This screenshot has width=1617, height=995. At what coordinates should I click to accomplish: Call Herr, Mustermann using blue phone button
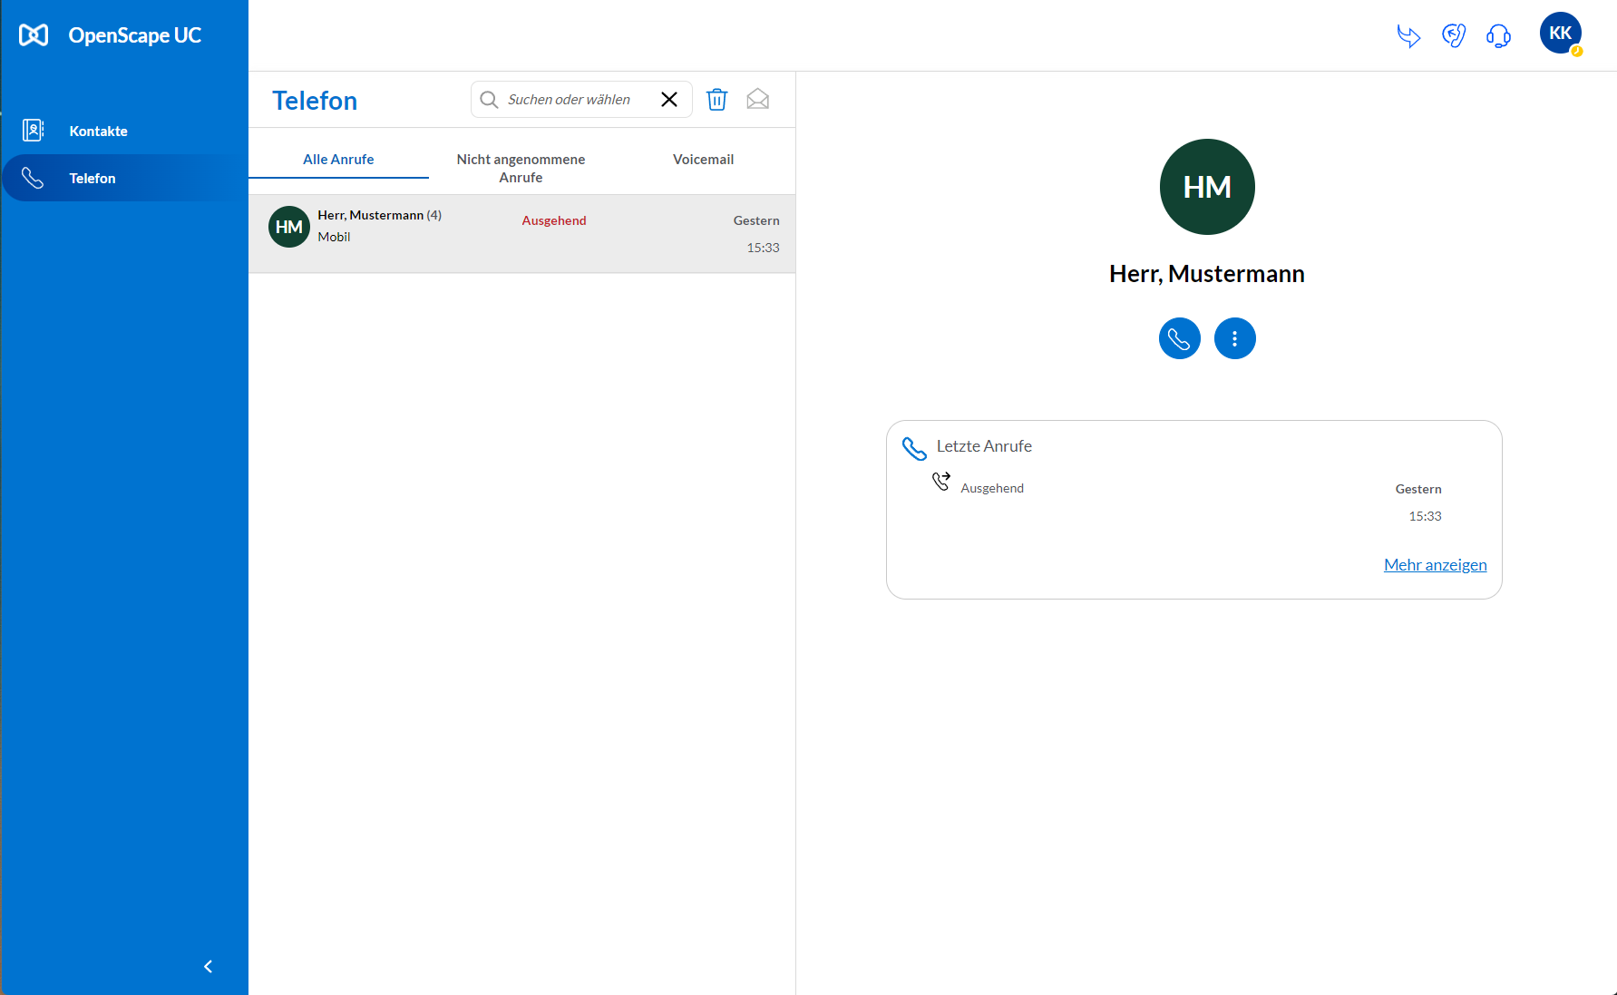[x=1179, y=339]
